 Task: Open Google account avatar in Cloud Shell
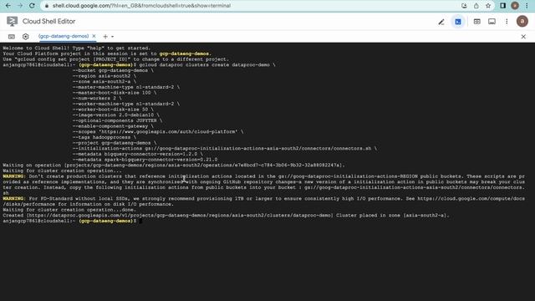[x=522, y=21]
